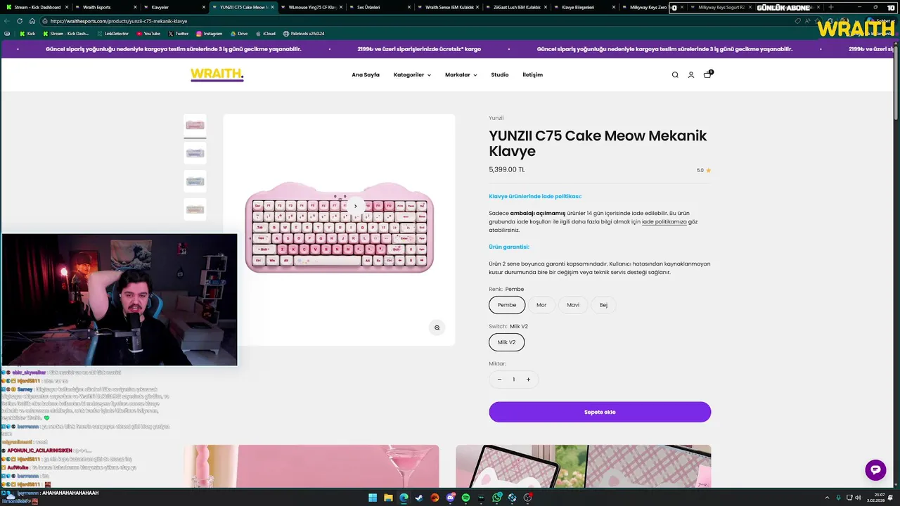Open Drive bookmark

tap(238, 34)
